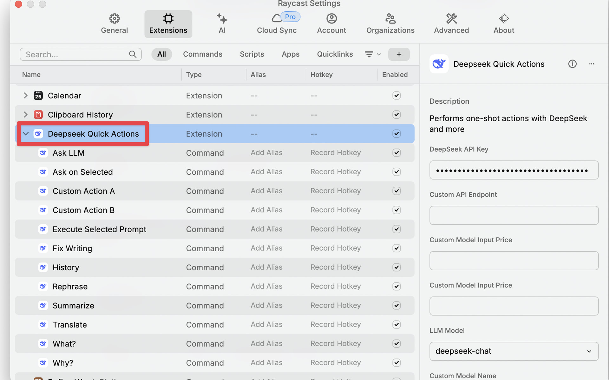Click the Custom Action B icon
This screenshot has width=609, height=380.
(43, 210)
